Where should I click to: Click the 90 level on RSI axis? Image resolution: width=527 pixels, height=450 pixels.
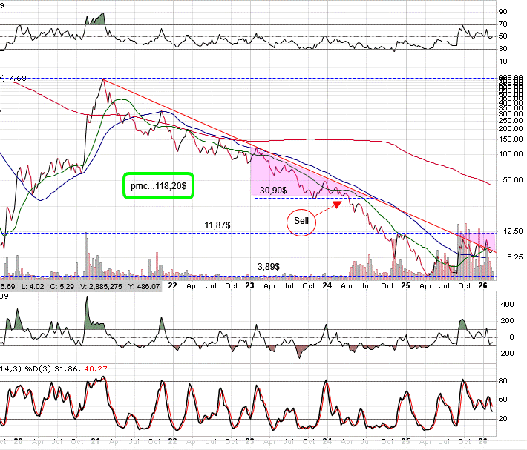tap(503, 11)
